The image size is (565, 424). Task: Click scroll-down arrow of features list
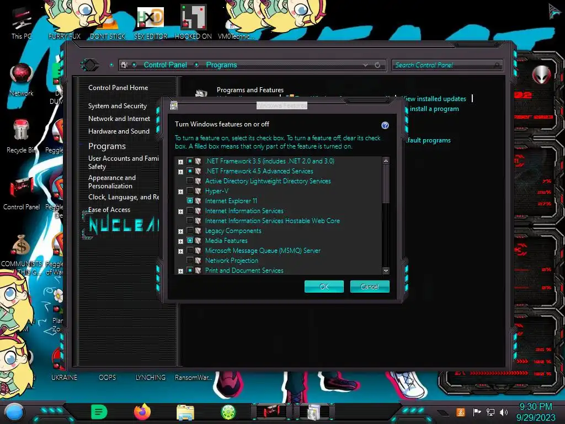pos(386,271)
